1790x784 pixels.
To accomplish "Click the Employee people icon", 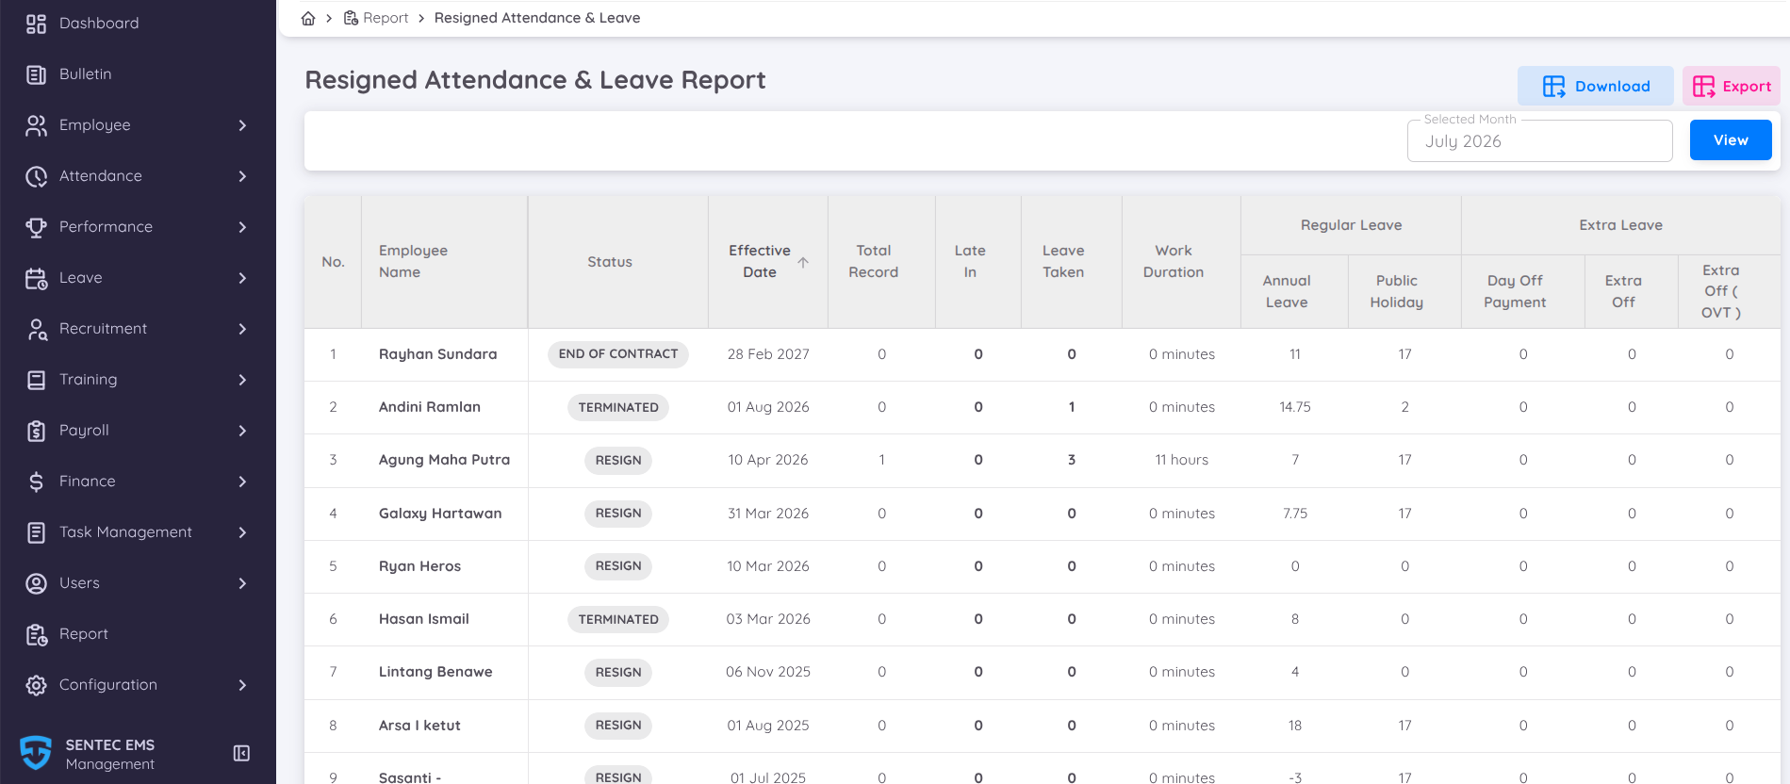I will point(36,125).
